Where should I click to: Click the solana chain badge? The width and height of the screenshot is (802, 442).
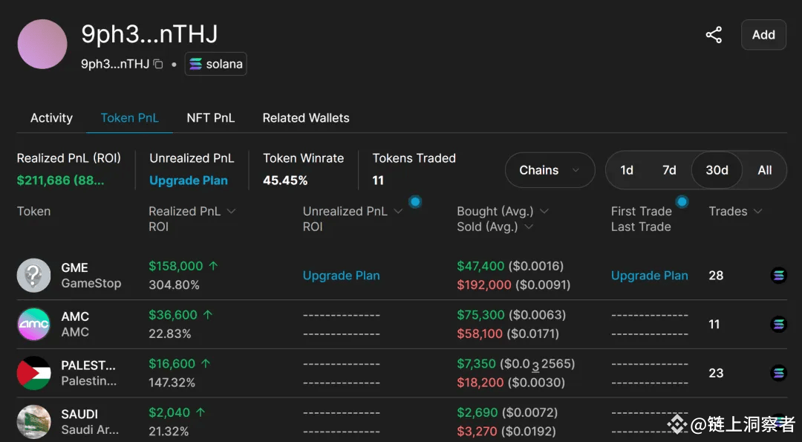[x=216, y=64]
